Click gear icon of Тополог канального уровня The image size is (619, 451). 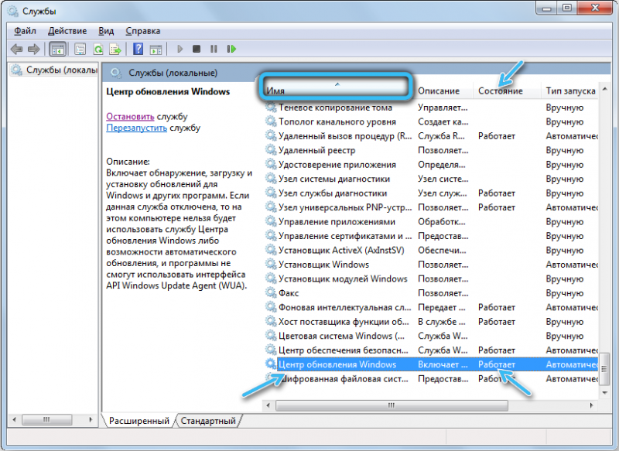coord(270,121)
